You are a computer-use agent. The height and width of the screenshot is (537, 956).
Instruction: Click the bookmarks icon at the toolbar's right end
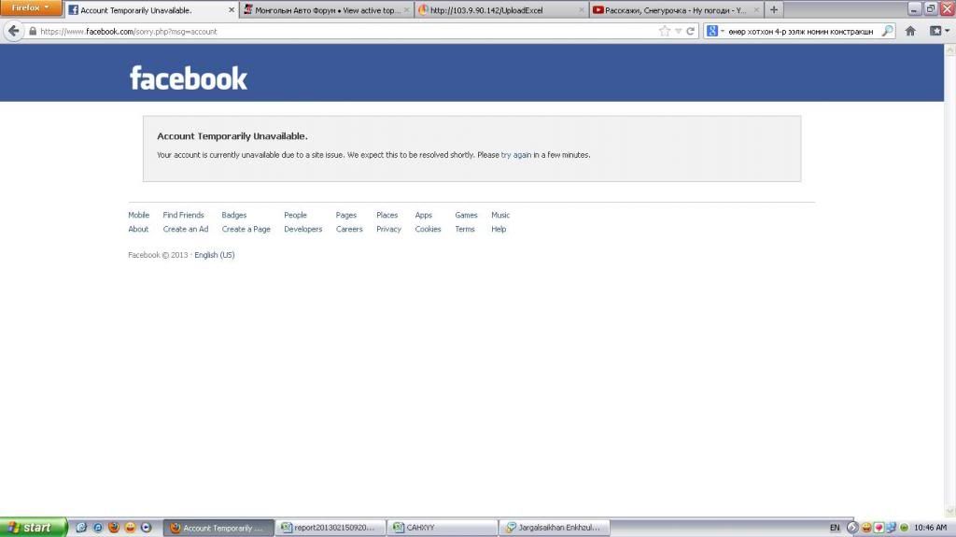(936, 31)
